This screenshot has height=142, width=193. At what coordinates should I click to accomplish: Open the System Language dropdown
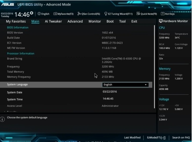(125, 85)
